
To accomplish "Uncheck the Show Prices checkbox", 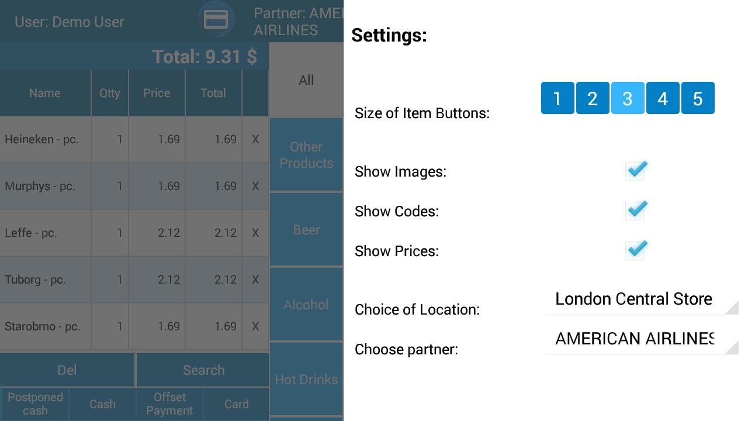I will coord(635,250).
